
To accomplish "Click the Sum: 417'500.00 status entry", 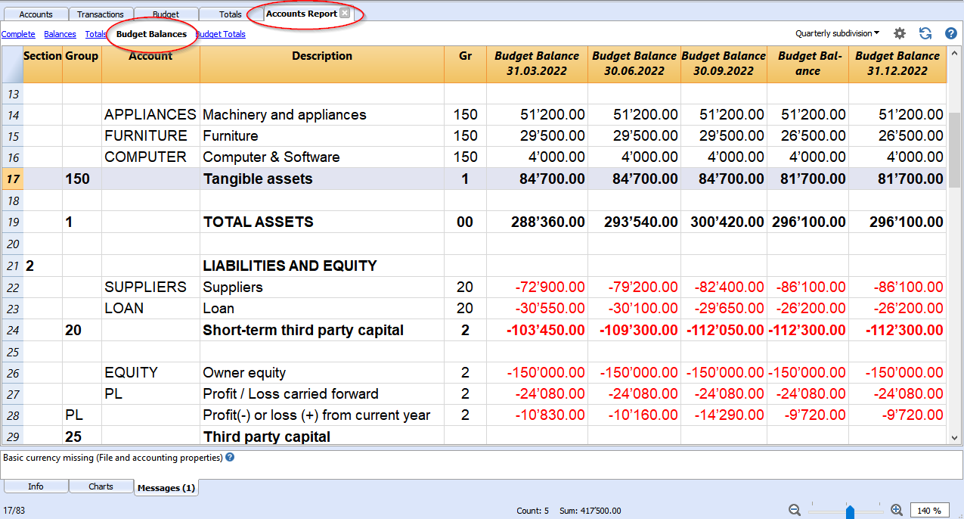I will 590,511.
